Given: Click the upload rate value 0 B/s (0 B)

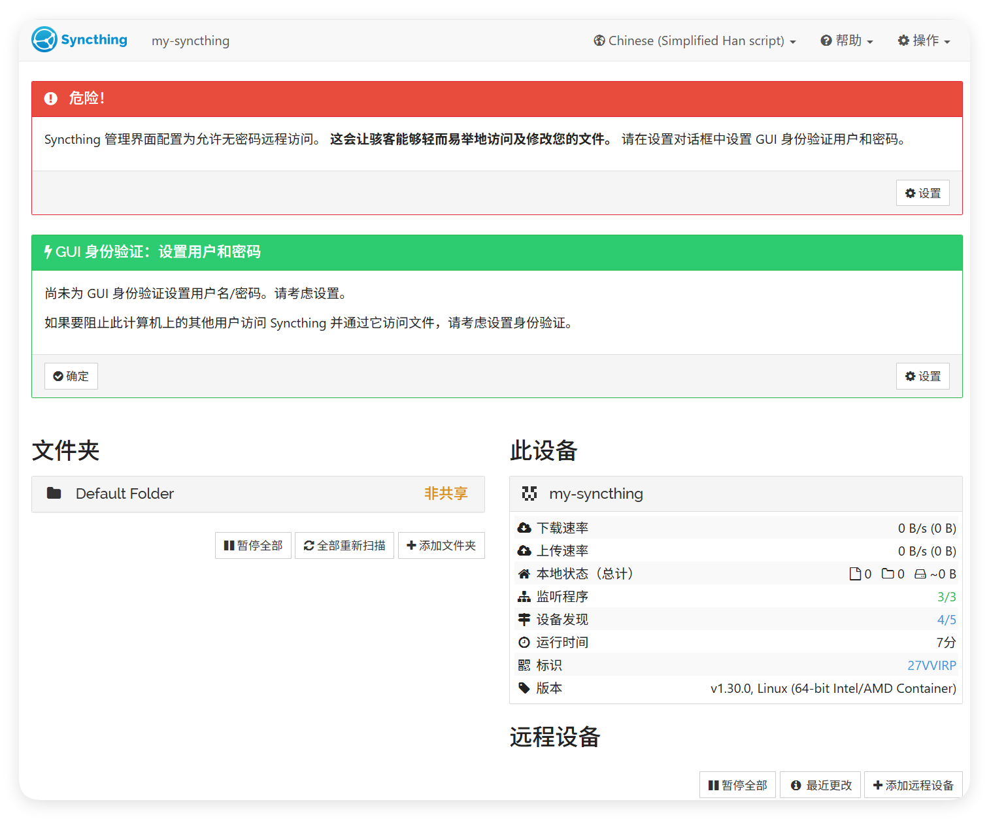Looking at the screenshot, I should click(x=927, y=551).
